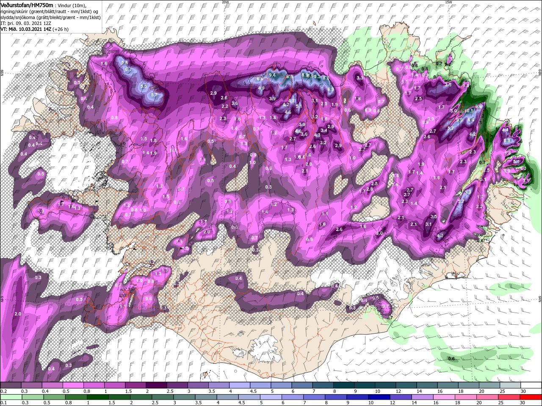Click the 9.4 snowfall value in the north
Image resolution: width=542 pixels, height=406 pixels.
(272, 75)
